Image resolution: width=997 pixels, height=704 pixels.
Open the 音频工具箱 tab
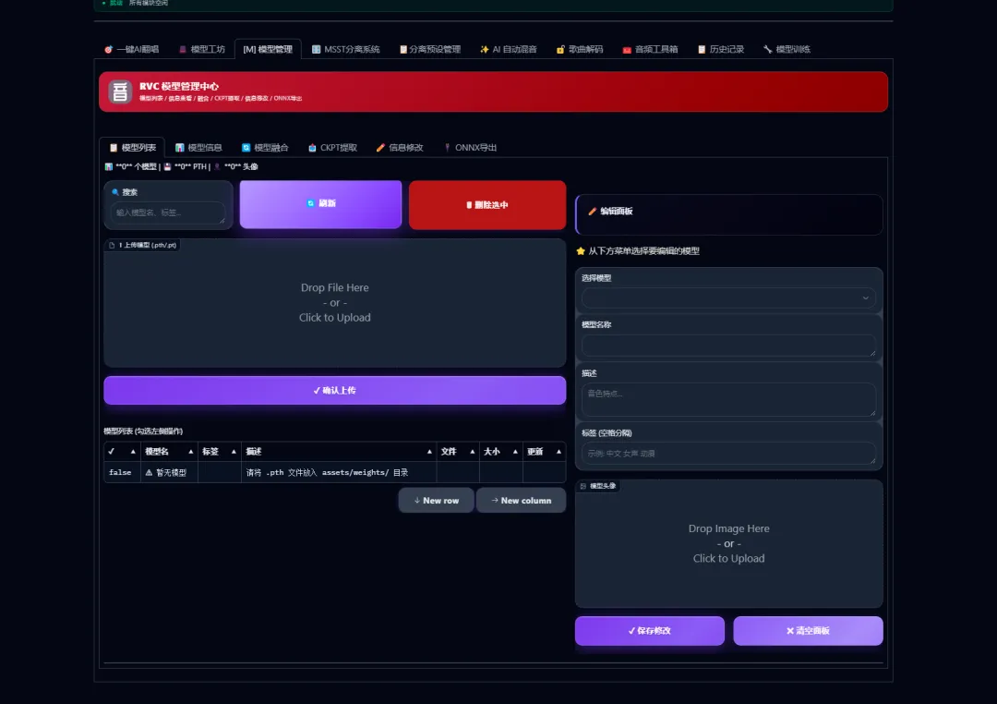tap(650, 49)
